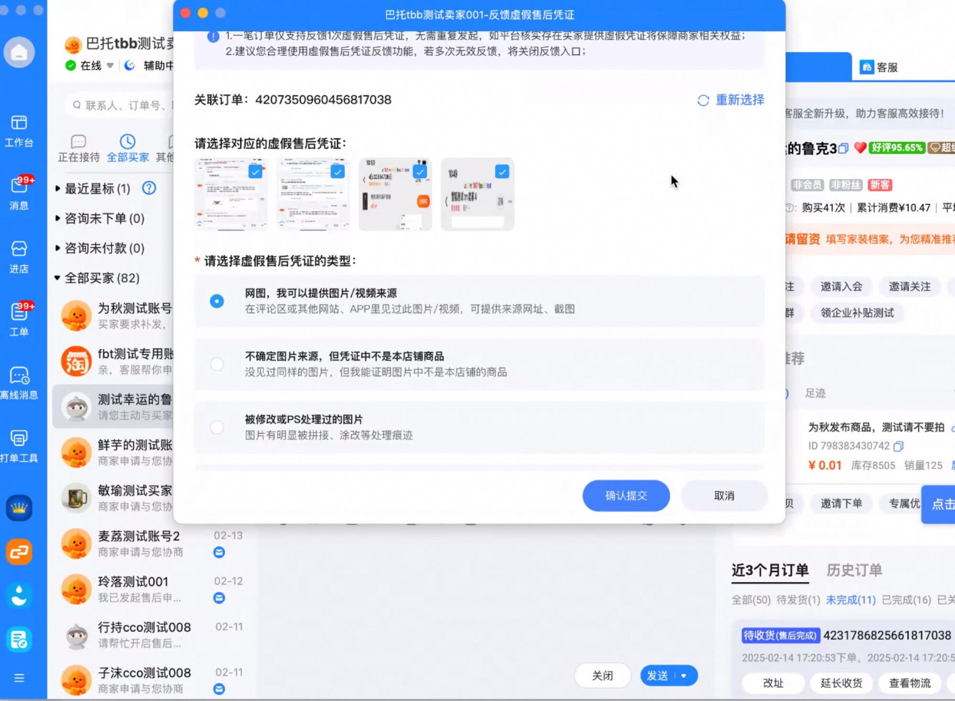Viewport: 955px width, 701px height.
Task: Click the orange link app icon in sidebar
Action: (x=19, y=552)
